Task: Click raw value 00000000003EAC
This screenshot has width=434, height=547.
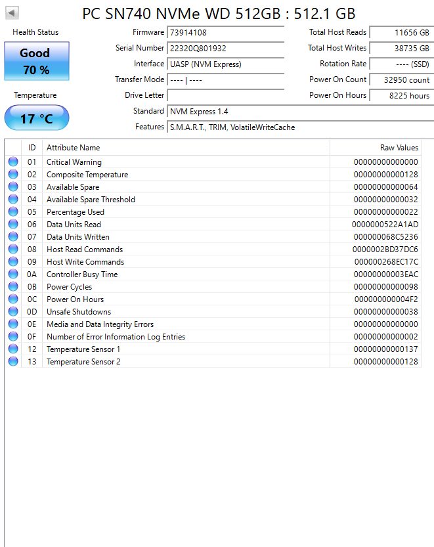Action: 386,274
